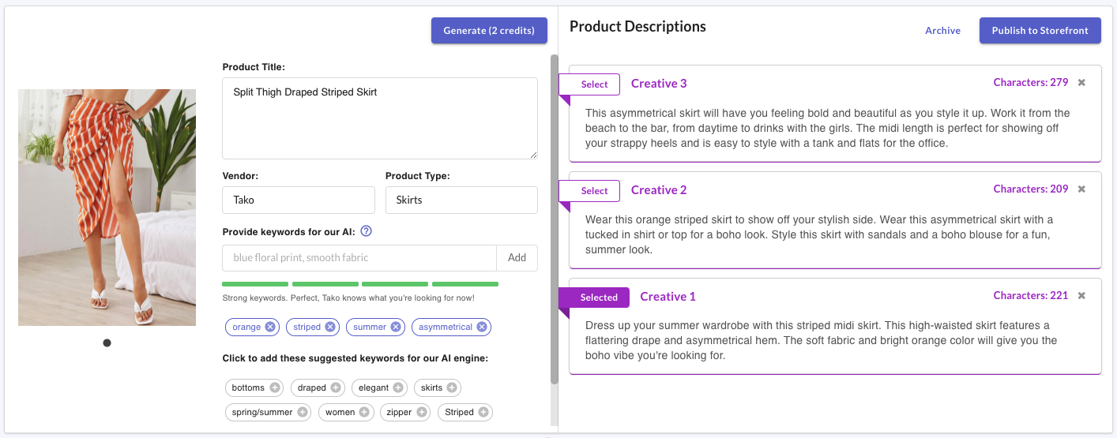The width and height of the screenshot is (1117, 438).
Task: Click the striped skirt product image
Action: (107, 208)
